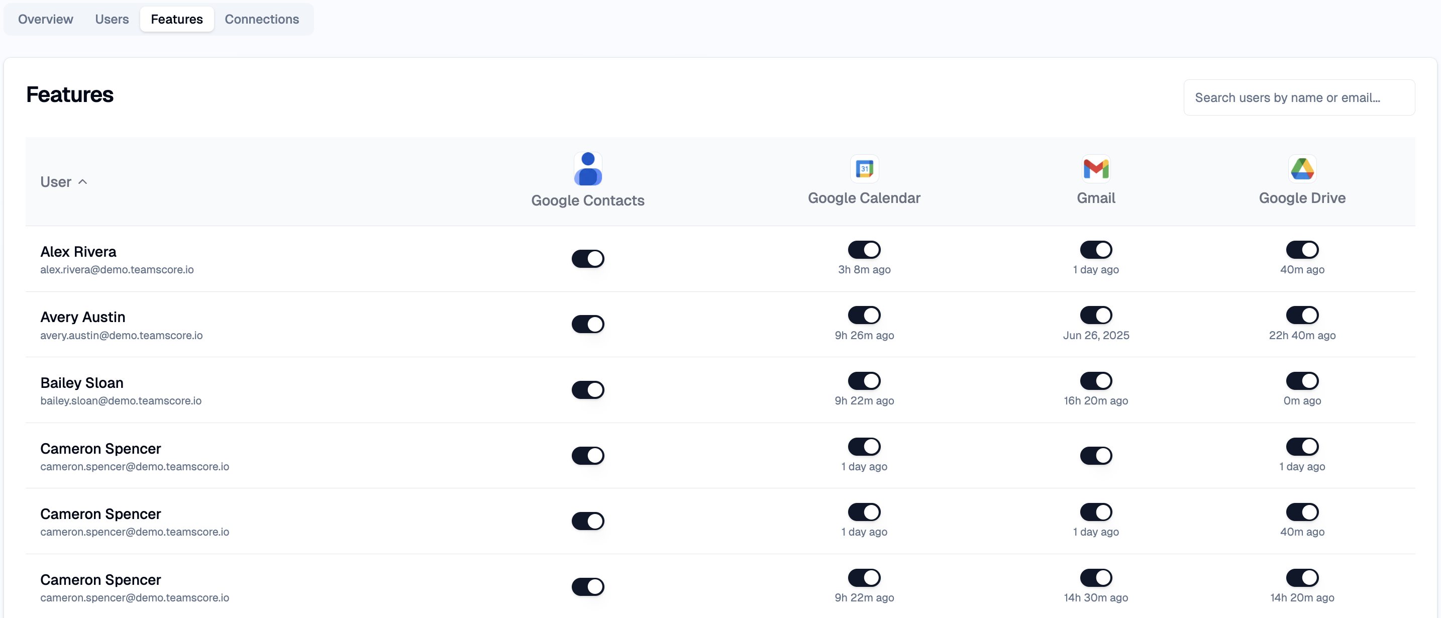The image size is (1441, 618).
Task: Toggle Bailey Sloan's Google Contacts switch
Action: [587, 390]
